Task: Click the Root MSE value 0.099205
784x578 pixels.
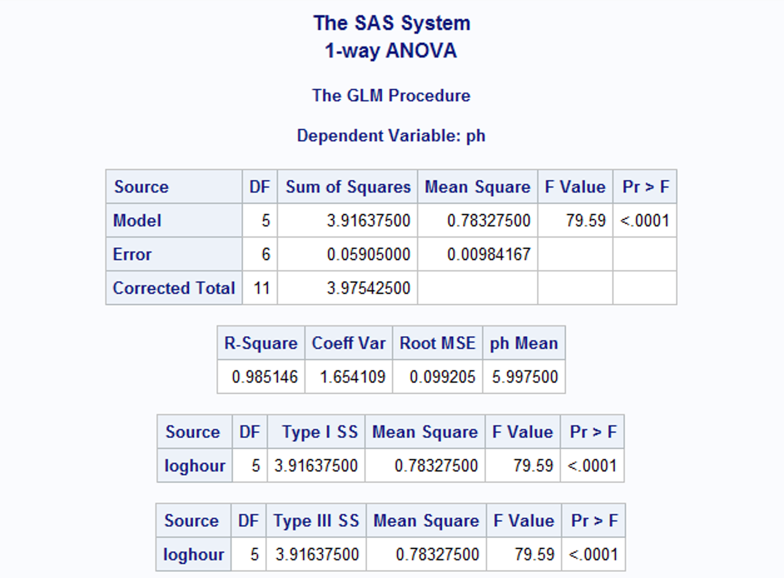Action: pos(443,377)
